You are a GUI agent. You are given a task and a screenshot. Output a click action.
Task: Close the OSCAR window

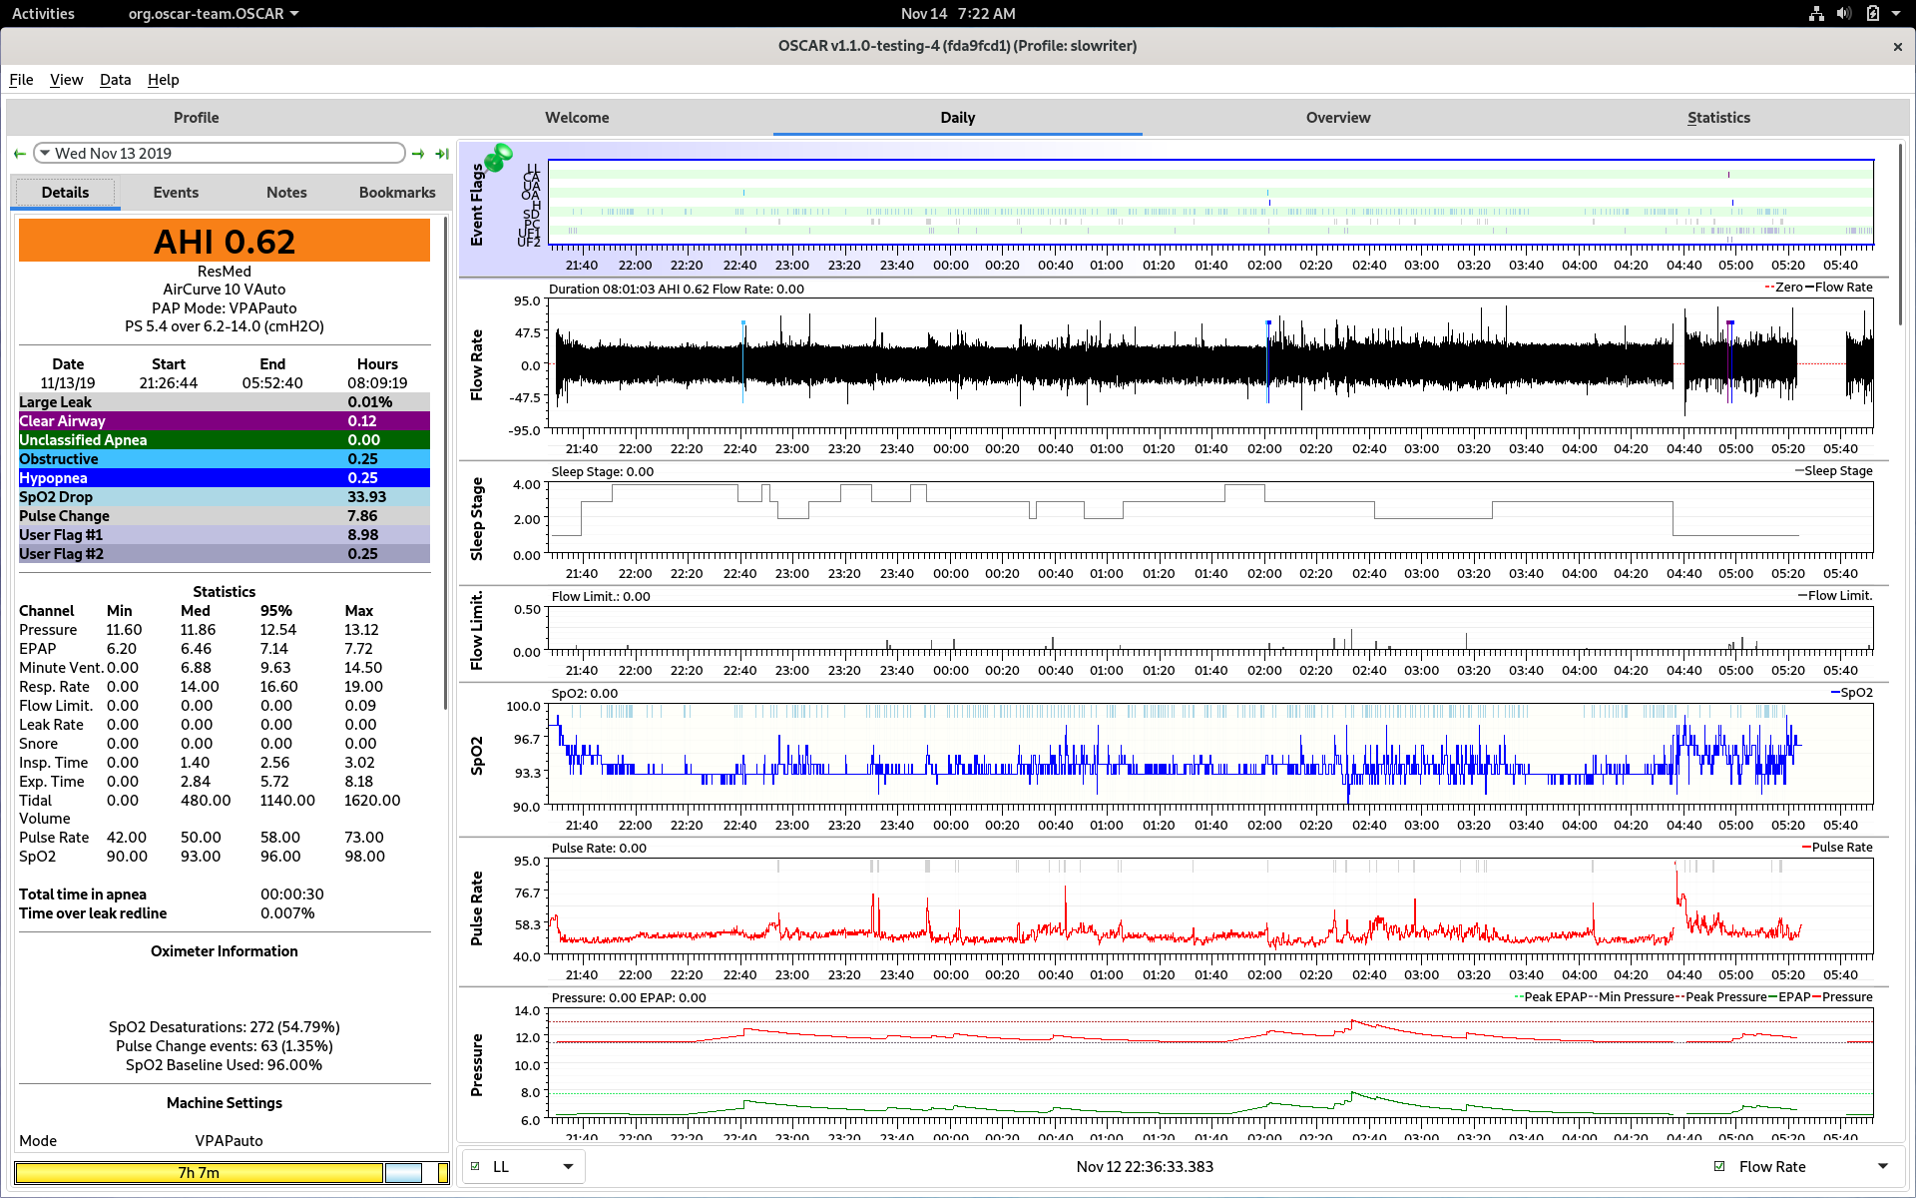coord(1897,46)
